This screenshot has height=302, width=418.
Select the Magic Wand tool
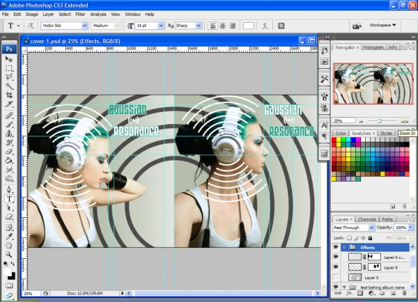click(9, 86)
